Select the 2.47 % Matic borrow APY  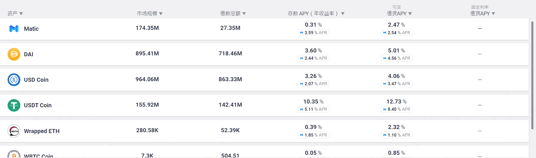point(397,25)
